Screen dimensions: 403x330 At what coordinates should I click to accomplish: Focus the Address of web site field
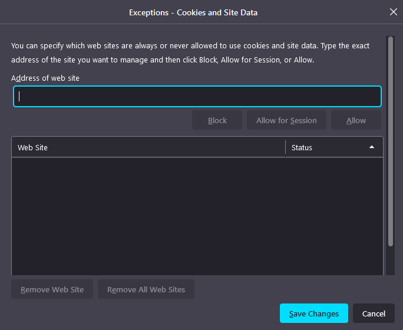tap(197, 97)
